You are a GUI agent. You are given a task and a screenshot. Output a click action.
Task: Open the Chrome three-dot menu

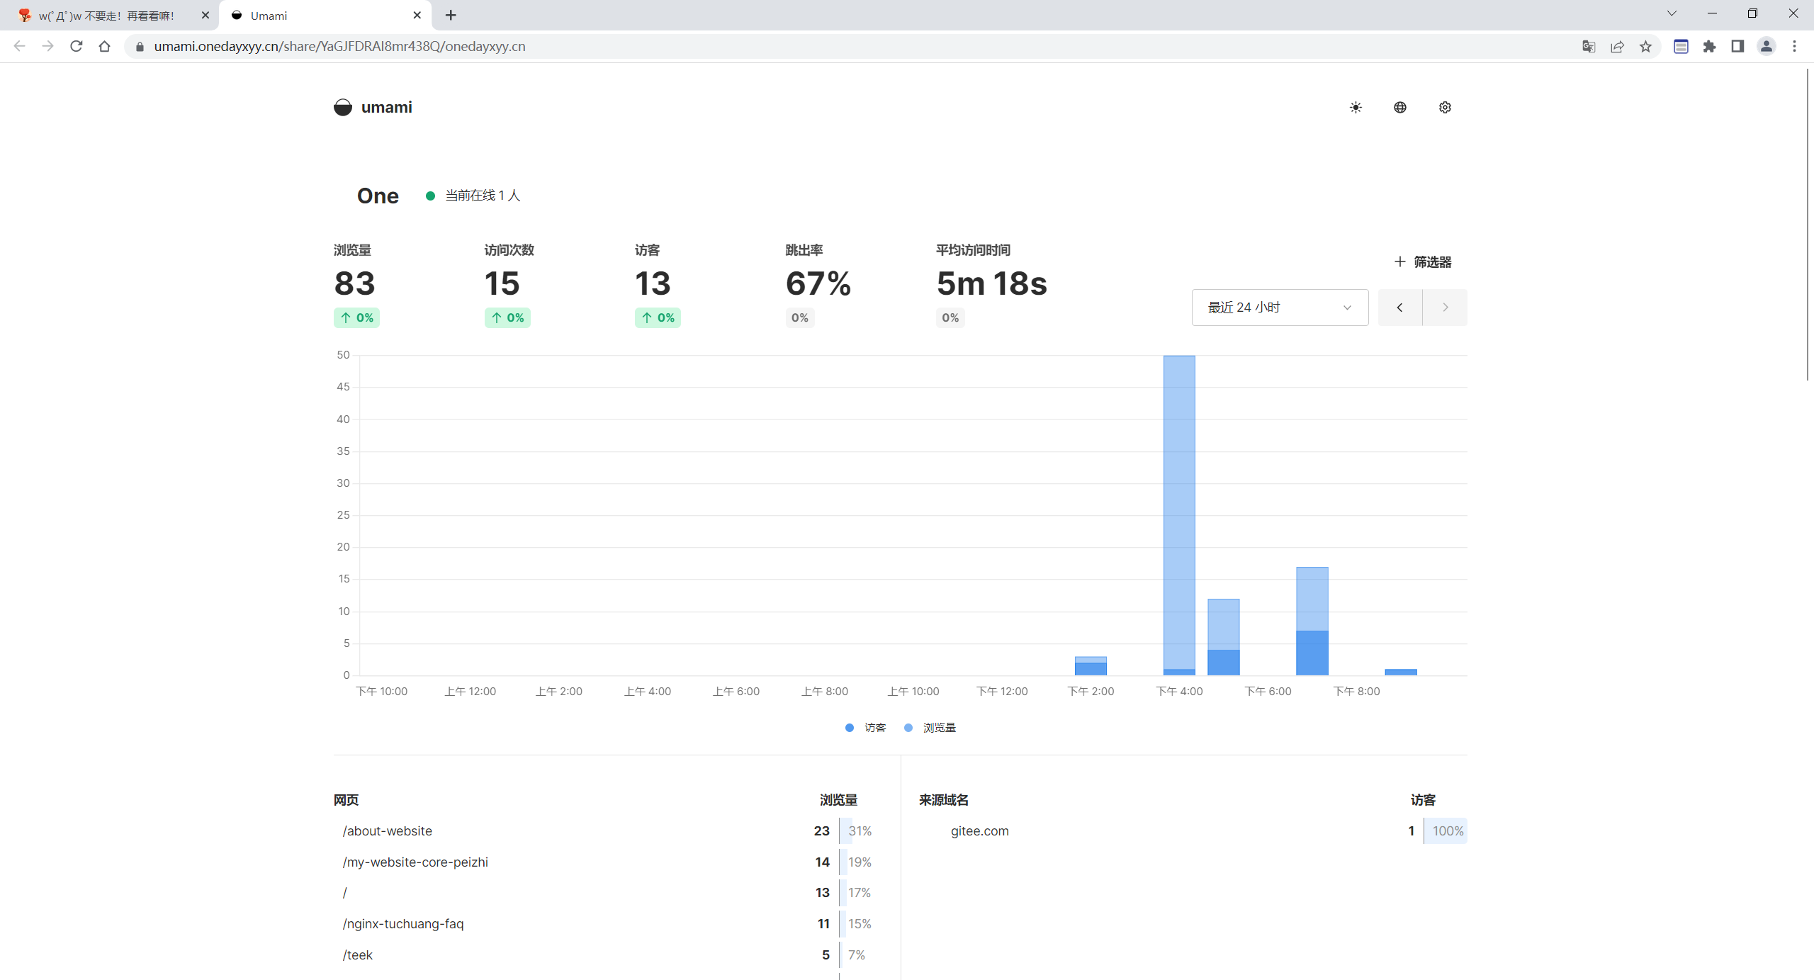point(1794,46)
